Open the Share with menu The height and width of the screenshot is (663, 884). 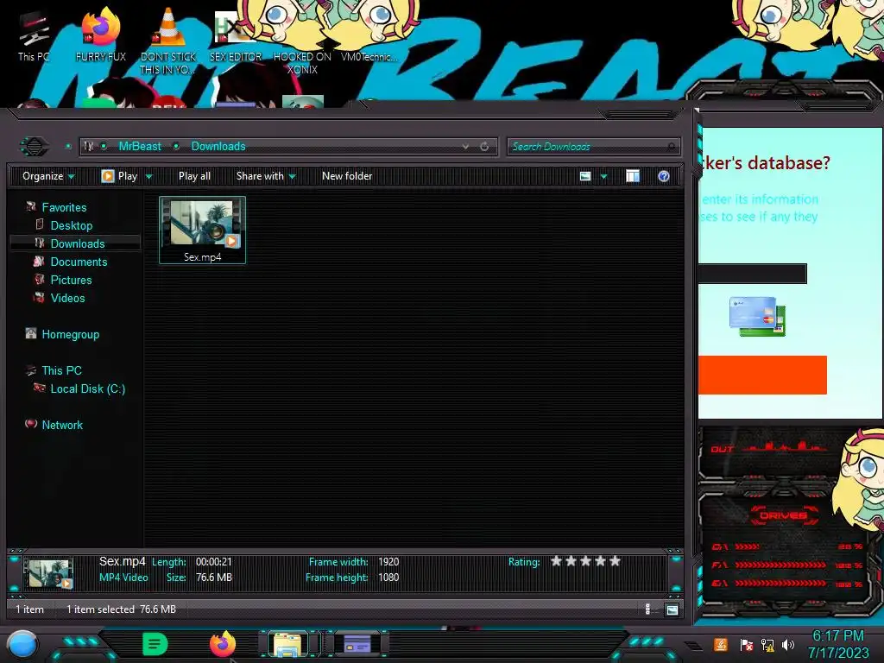(266, 176)
